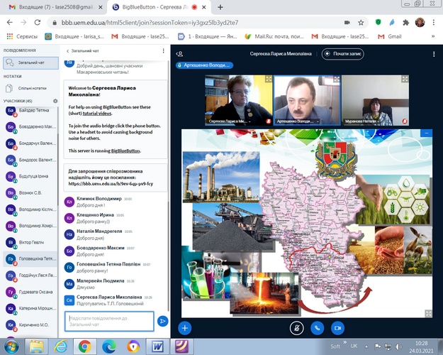Mute the microphone in the conference toolbar
Screen dimensions: 443x355
(x=296, y=328)
